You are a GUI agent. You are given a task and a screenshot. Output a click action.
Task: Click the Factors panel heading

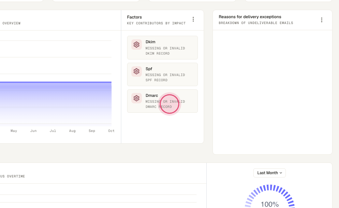[135, 17]
